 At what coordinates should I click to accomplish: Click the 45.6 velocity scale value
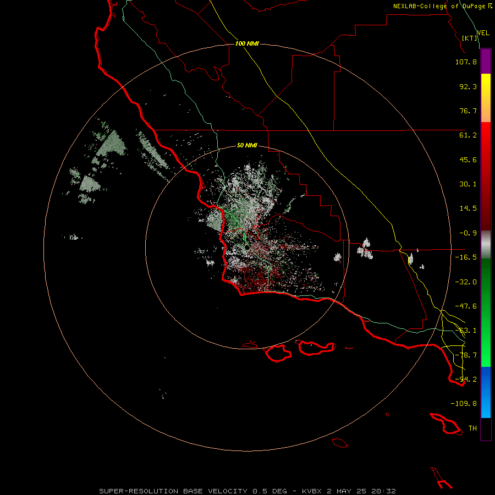468,159
